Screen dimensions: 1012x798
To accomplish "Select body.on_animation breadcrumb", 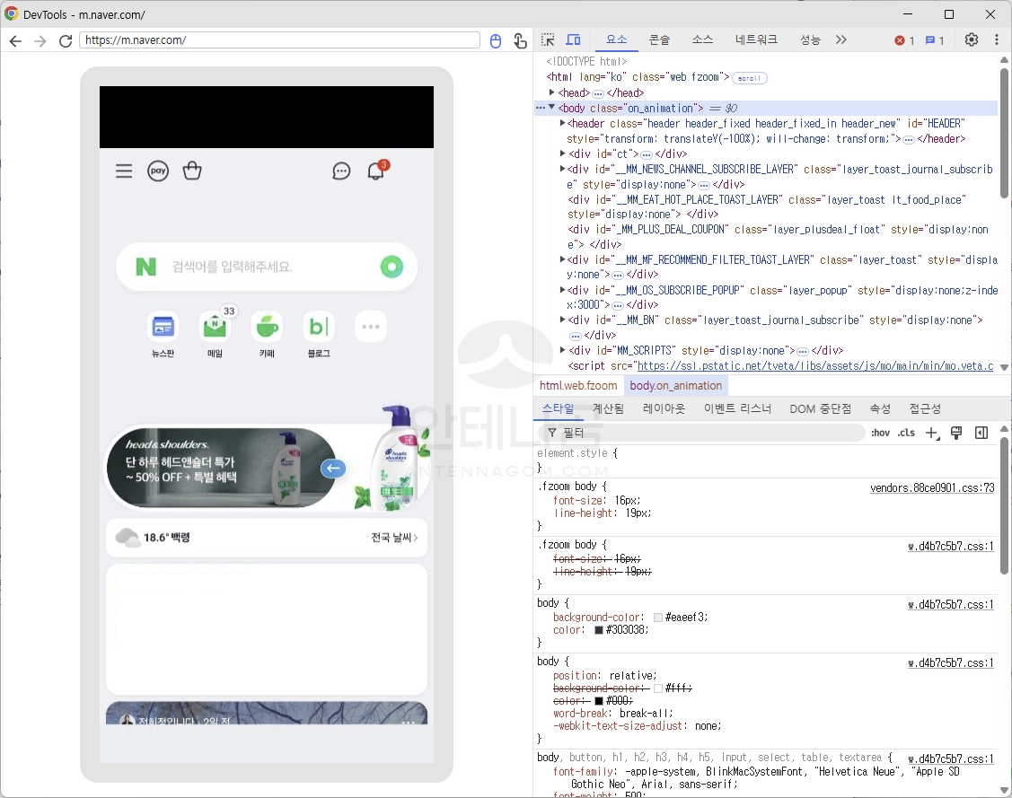I will coord(676,386).
